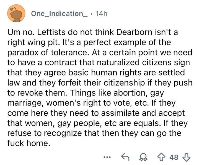
Task: Click the vote count showing 48
Action: [x=174, y=157]
